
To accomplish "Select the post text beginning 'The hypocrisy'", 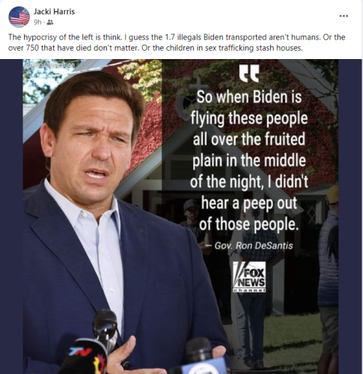I will pos(177,42).
